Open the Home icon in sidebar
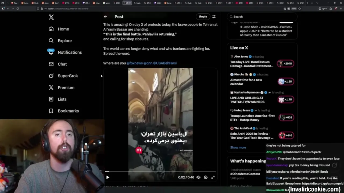The height and width of the screenshot is (193, 344). click(x=51, y=29)
